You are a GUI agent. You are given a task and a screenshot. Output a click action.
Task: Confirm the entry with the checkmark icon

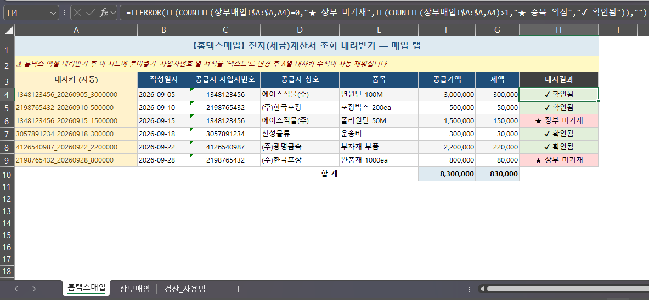click(x=90, y=13)
